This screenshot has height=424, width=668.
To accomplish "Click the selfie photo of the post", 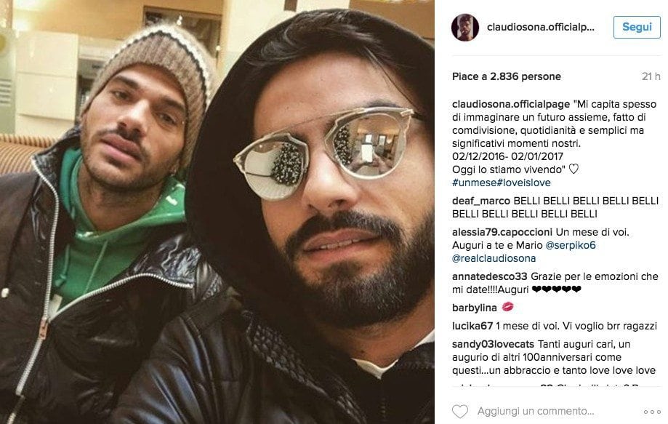I will coord(217,212).
